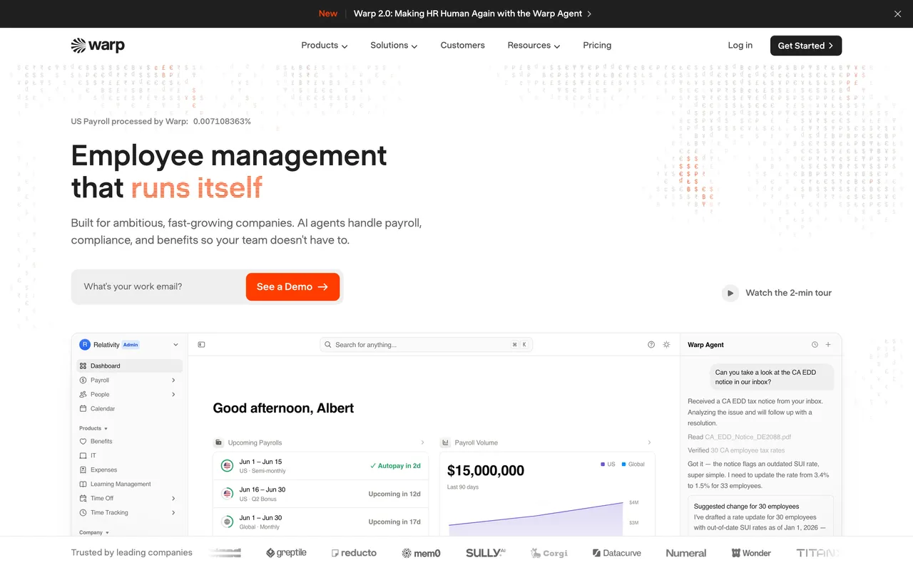The width and height of the screenshot is (913, 570).
Task: Play the 2-min tour video button
Action: point(730,293)
